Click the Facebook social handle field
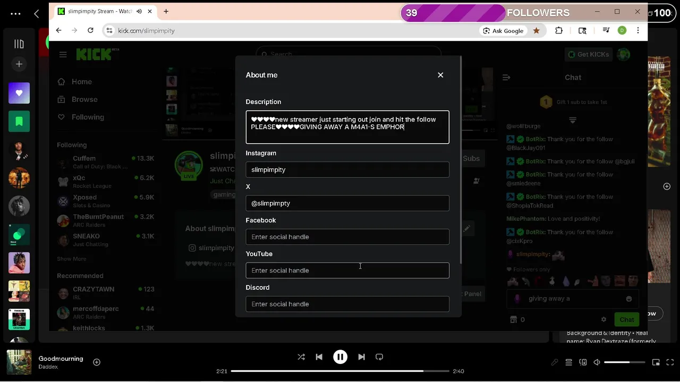Image resolution: width=680 pixels, height=382 pixels. coord(347,237)
